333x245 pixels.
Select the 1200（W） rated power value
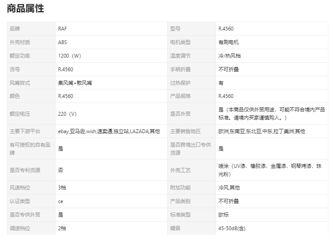pos(69,56)
